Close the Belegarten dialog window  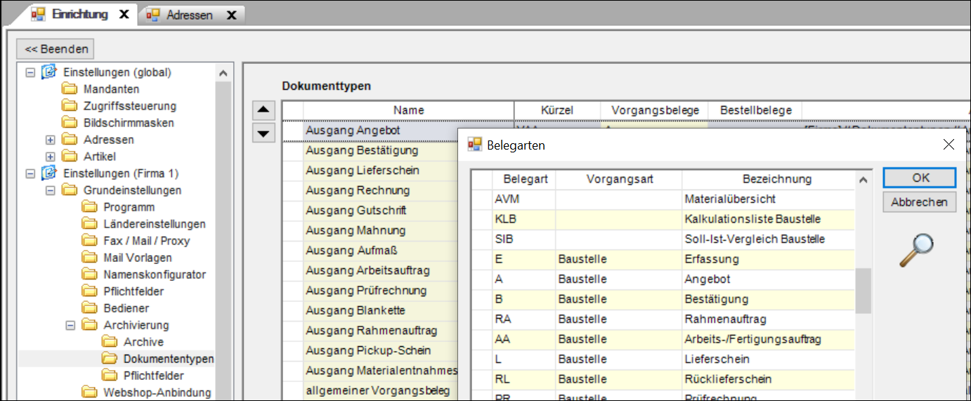949,145
